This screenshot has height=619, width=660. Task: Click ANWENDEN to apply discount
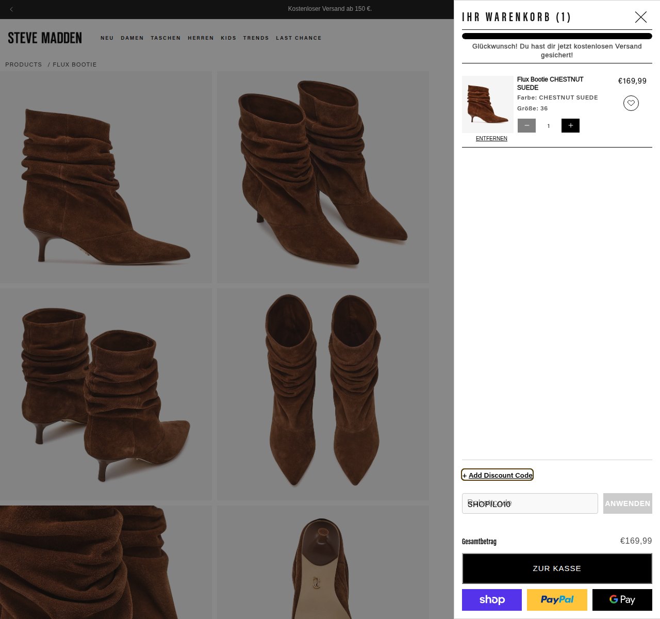(x=628, y=503)
